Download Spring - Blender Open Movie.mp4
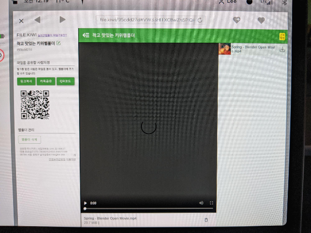The width and height of the screenshot is (311, 233). (x=282, y=50)
